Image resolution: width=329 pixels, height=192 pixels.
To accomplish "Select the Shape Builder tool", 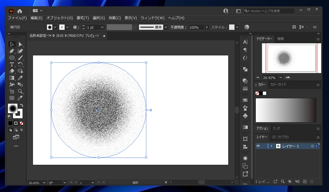I will pyautogui.click(x=20, y=71).
